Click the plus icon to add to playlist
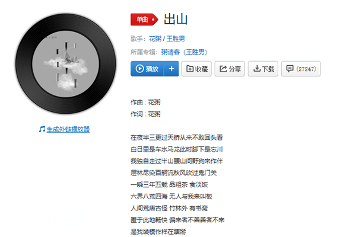356x237 pixels. tap(171, 69)
